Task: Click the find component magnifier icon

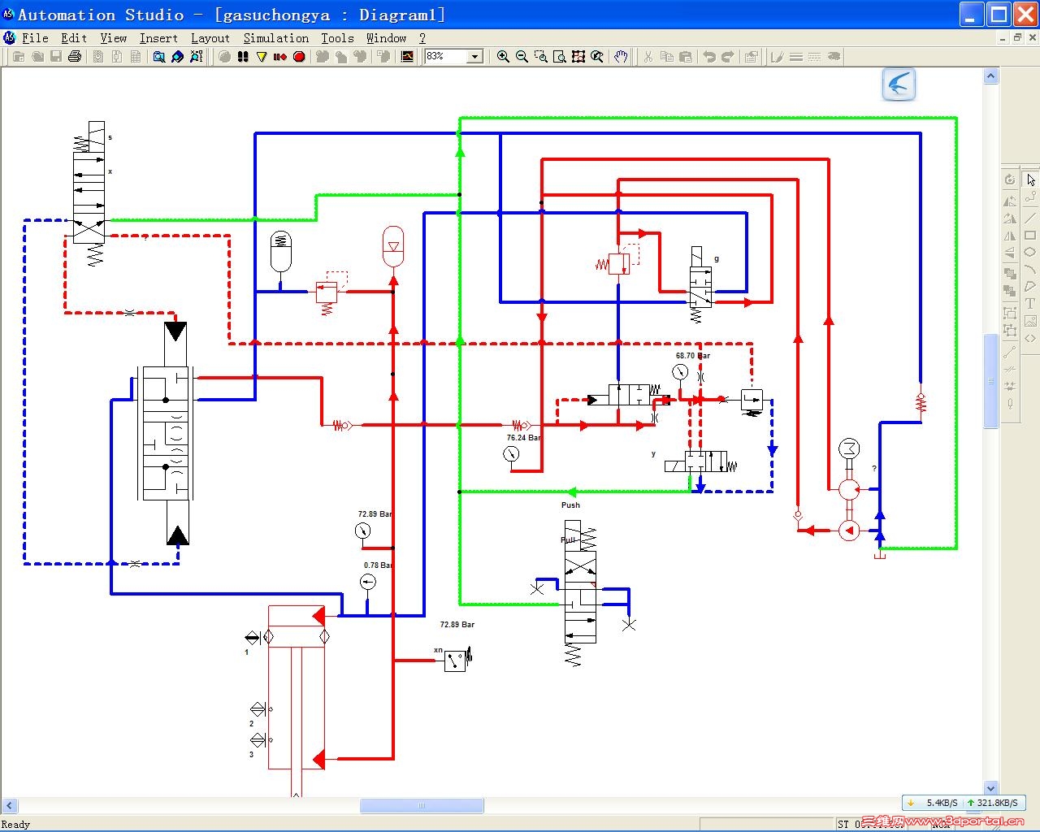Action: point(158,56)
